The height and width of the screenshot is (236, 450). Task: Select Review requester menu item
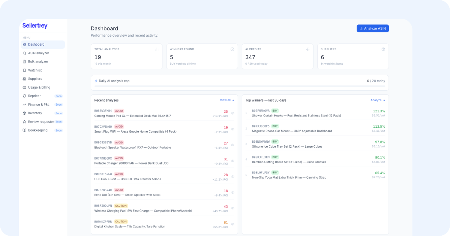(43, 122)
